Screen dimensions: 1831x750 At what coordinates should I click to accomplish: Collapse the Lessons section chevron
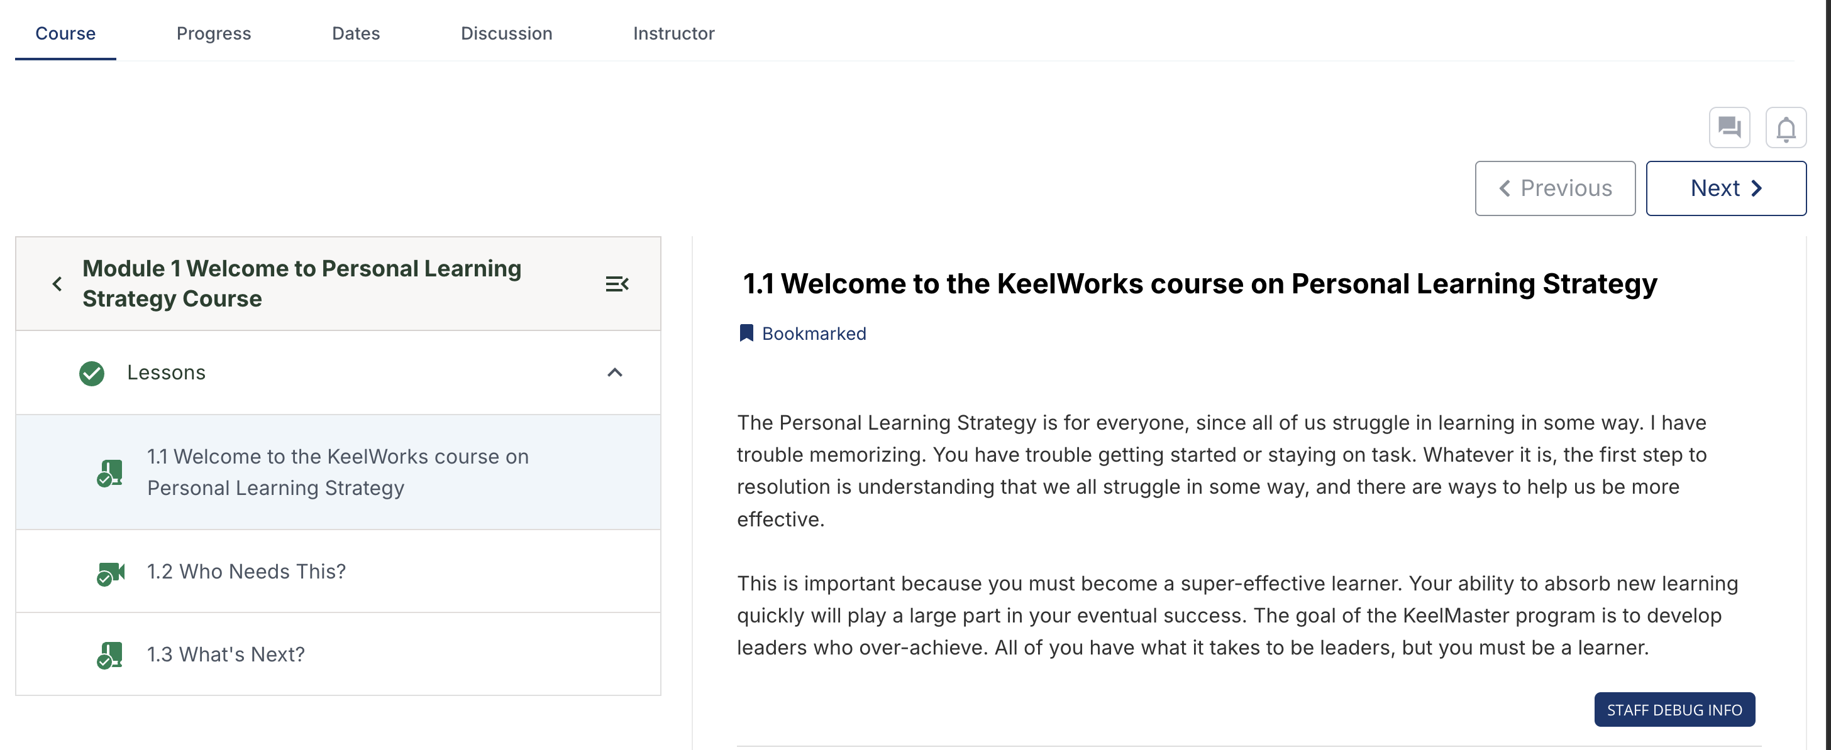point(615,373)
